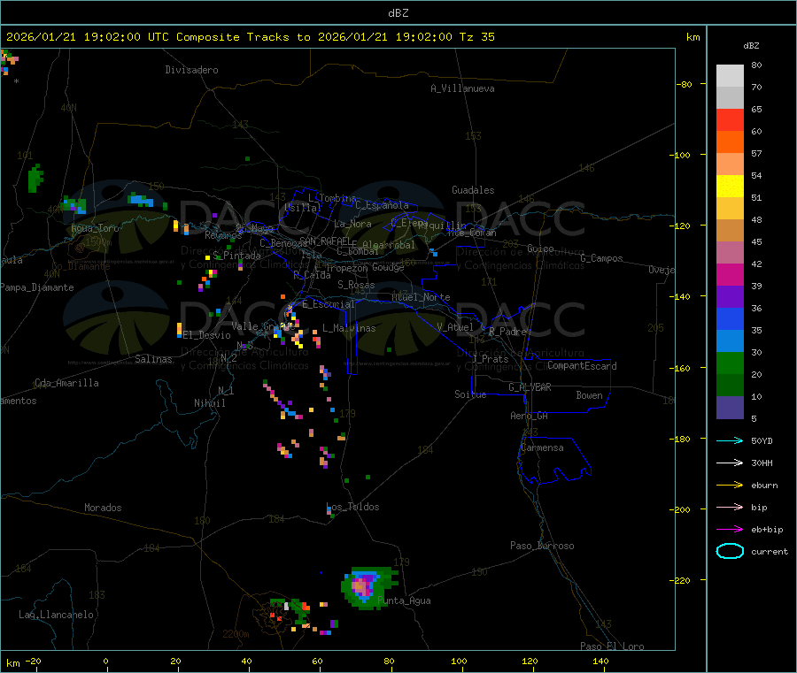Click the 'V_Atuel' map label
The width and height of the screenshot is (797, 673).
point(455,327)
